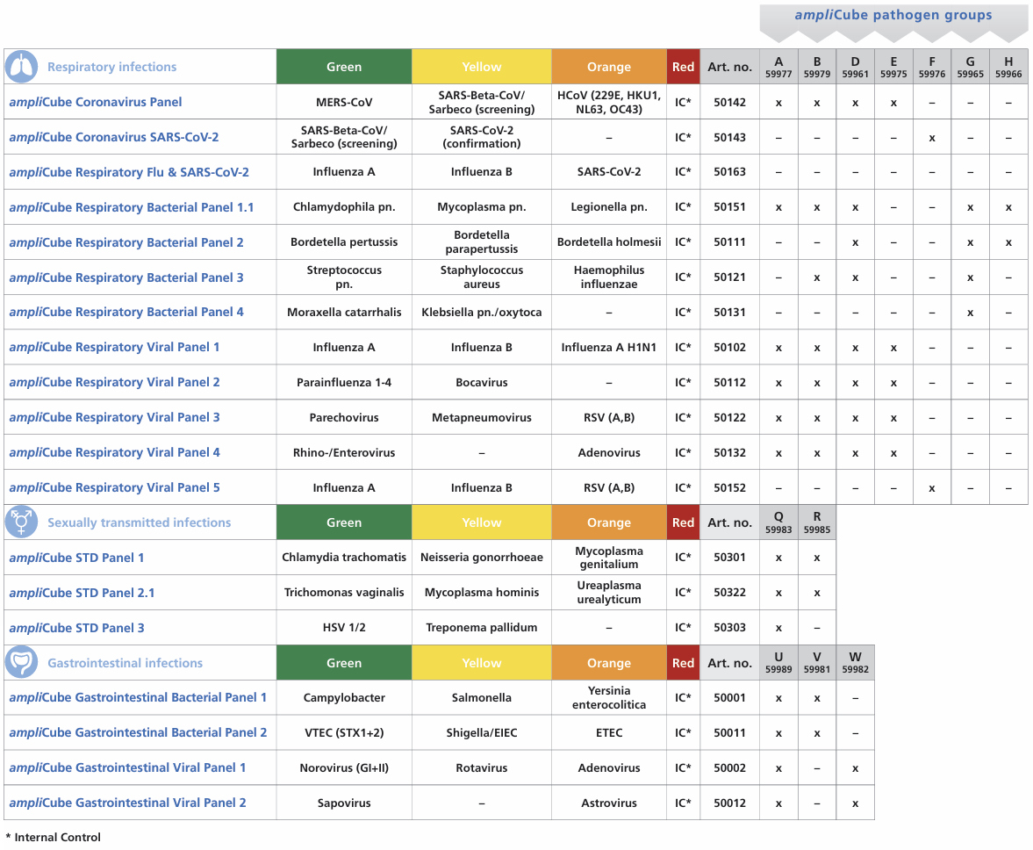Open ampliCube Respiratory Viral Panel 1
The height and width of the screenshot is (850, 1033).
click(x=114, y=347)
